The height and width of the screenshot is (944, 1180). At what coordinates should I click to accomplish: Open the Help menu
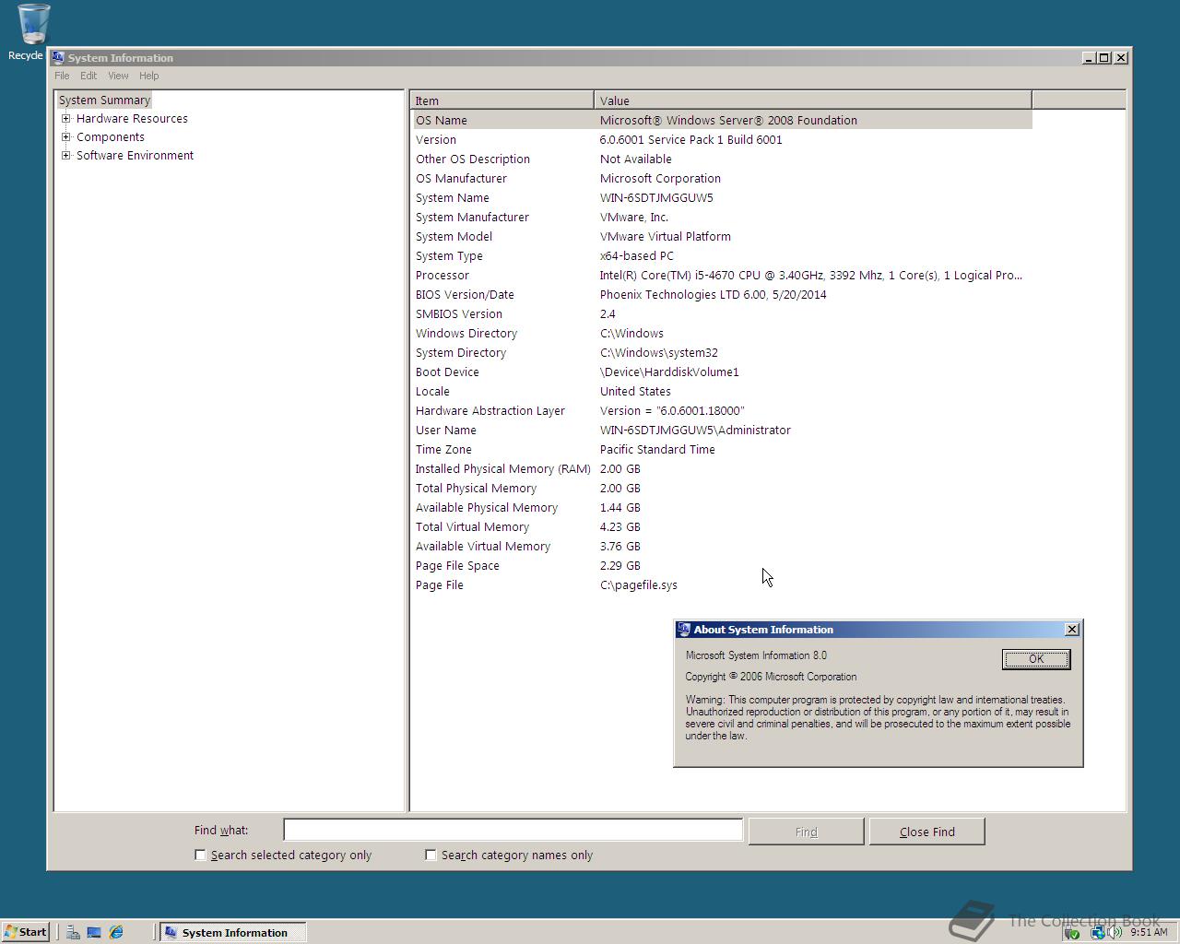(x=148, y=76)
